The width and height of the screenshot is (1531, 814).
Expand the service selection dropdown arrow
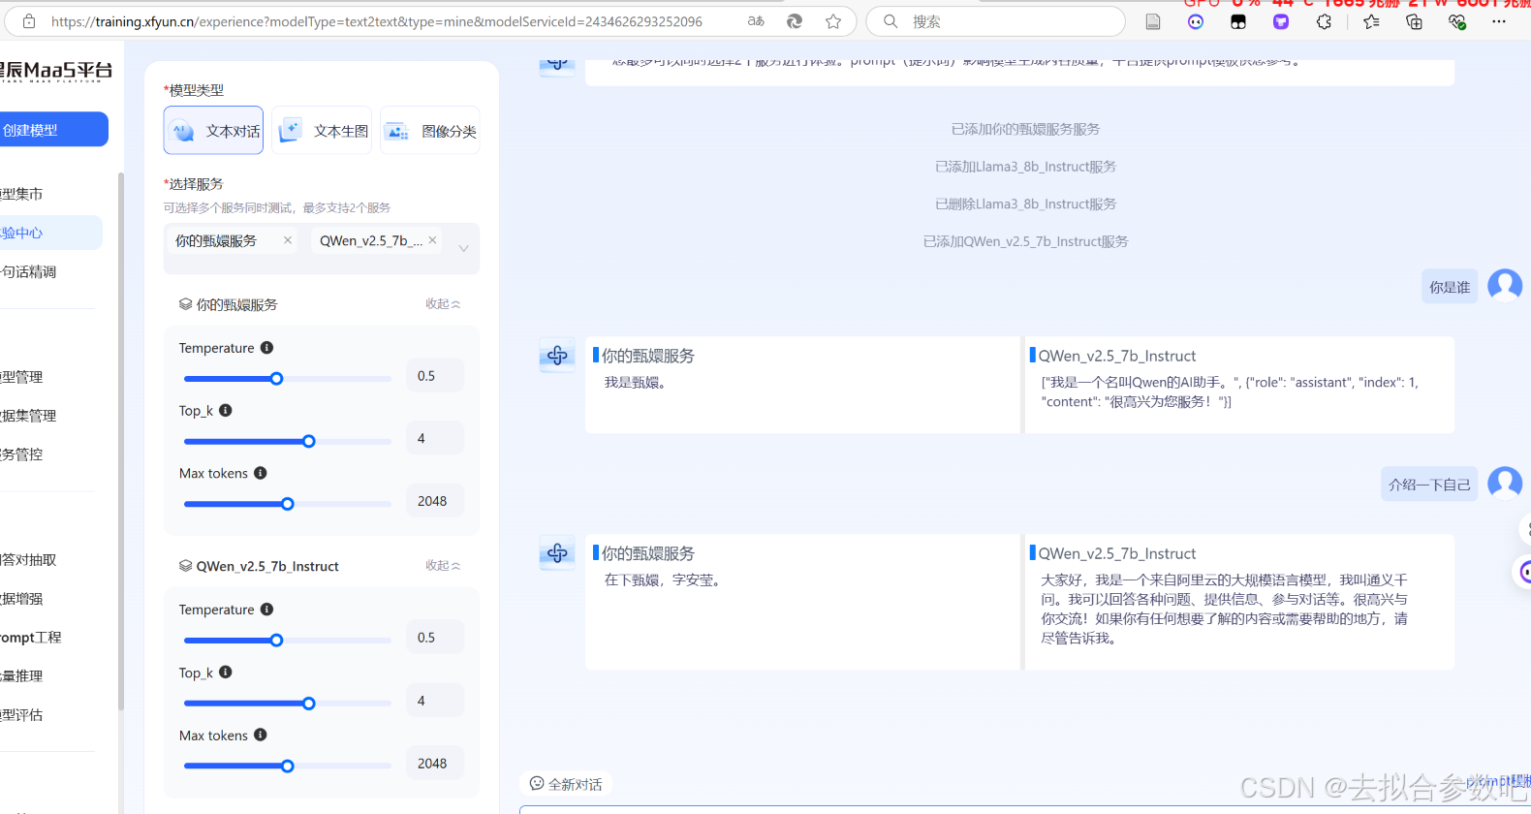tap(463, 249)
